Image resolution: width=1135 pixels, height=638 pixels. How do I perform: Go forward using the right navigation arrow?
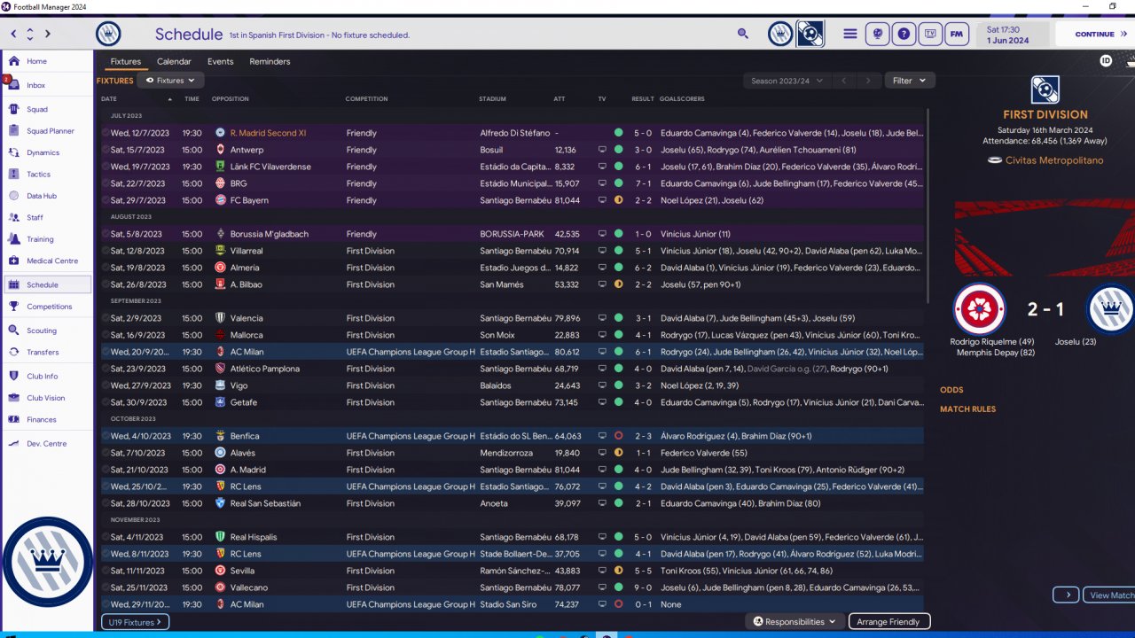(47, 34)
